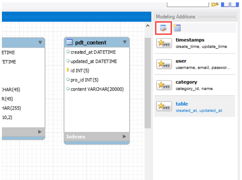The image size is (242, 180).
Task: Select the table template star icon
Action: pyautogui.click(x=164, y=106)
